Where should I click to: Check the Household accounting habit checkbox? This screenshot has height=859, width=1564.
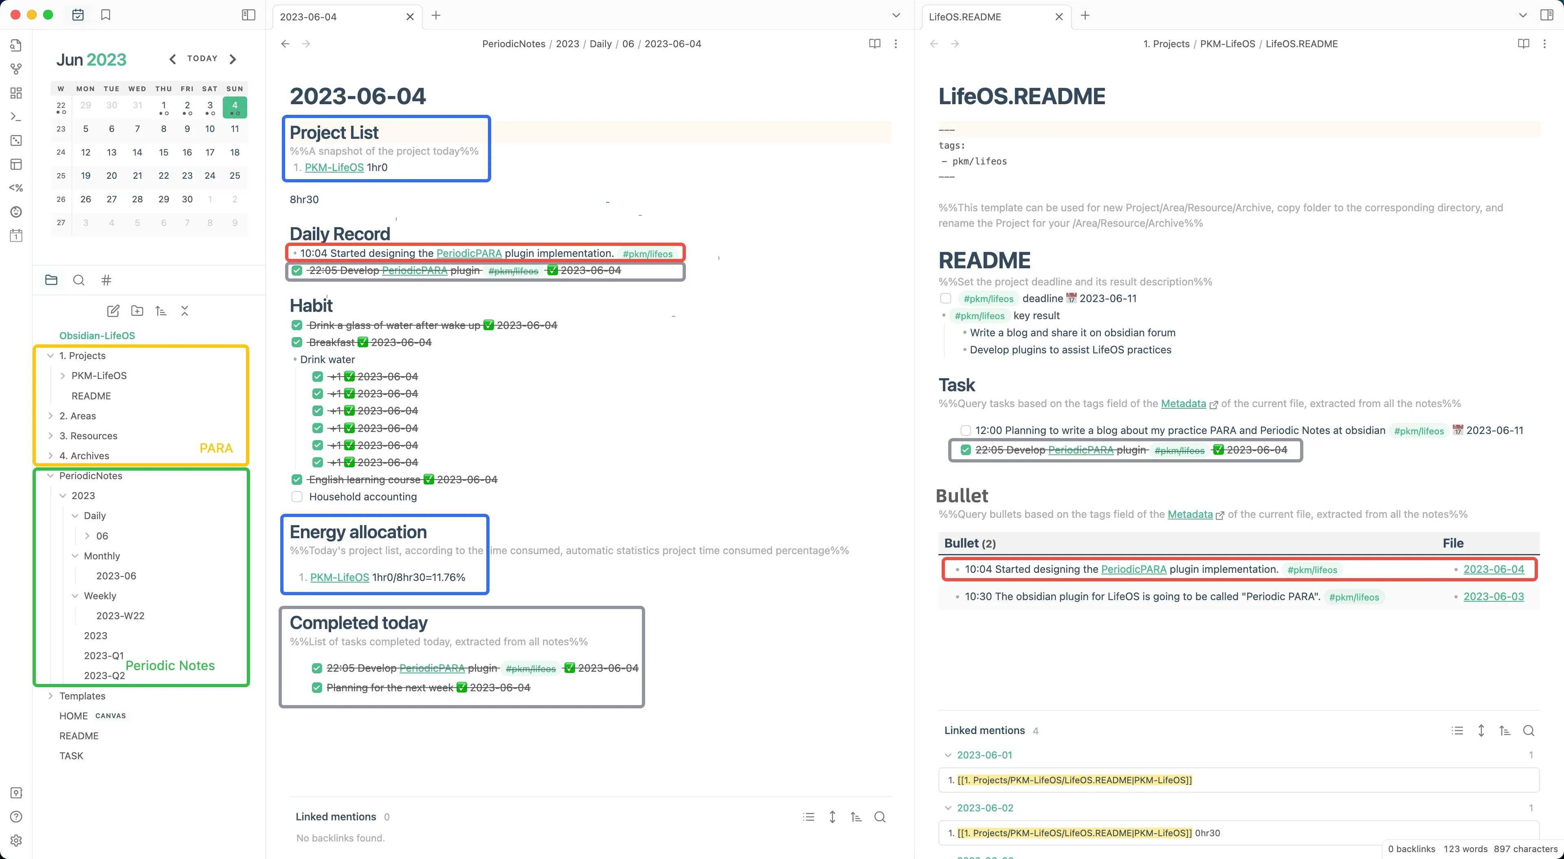pos(297,497)
